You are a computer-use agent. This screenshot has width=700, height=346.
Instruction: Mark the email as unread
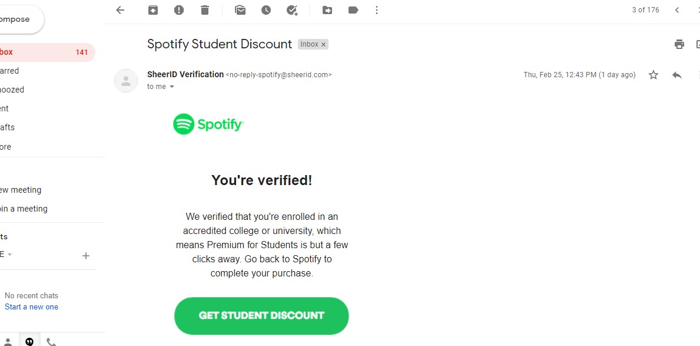(240, 10)
